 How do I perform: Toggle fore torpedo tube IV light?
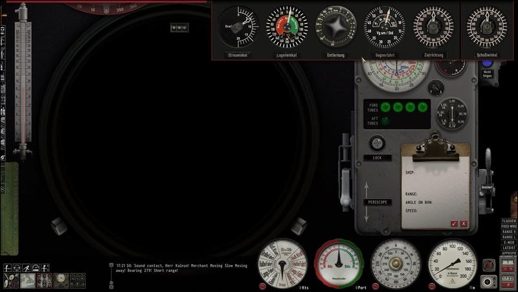423,107
